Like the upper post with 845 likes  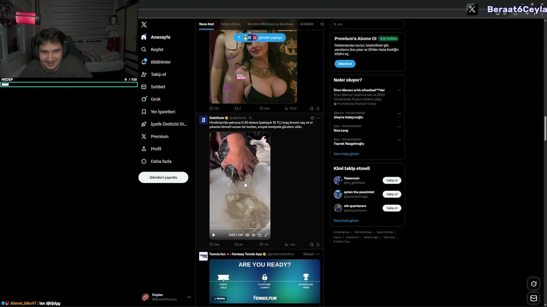265,108
